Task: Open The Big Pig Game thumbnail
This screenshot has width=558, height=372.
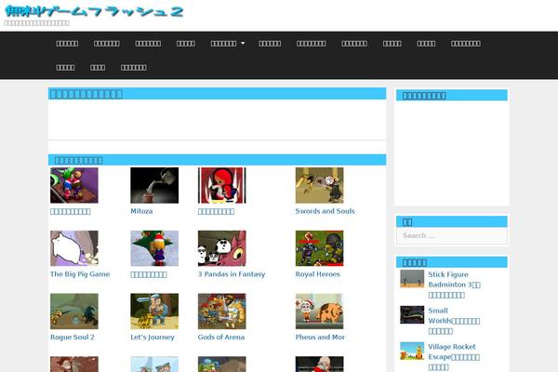Action: (x=74, y=248)
